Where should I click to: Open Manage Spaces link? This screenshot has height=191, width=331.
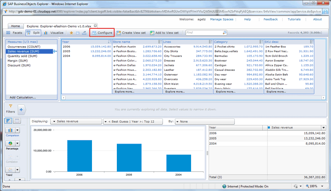click(222, 19)
